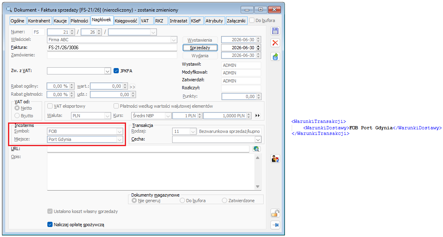Open the VAT tab
This screenshot has height=237, width=443.
click(x=147, y=20)
